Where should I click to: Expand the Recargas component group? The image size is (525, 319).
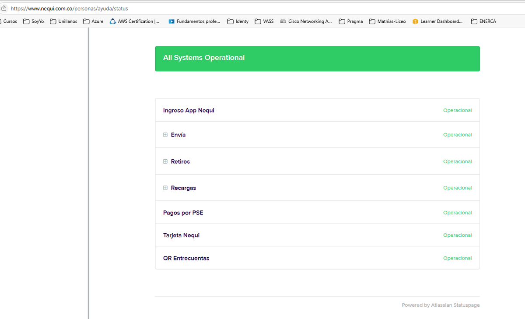pos(165,188)
